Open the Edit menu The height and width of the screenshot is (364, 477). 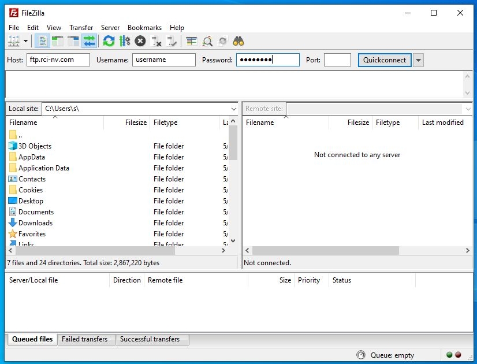[x=33, y=27]
